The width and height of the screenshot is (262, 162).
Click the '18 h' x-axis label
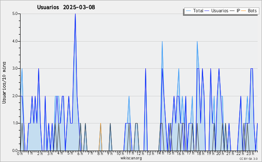[200, 154]
